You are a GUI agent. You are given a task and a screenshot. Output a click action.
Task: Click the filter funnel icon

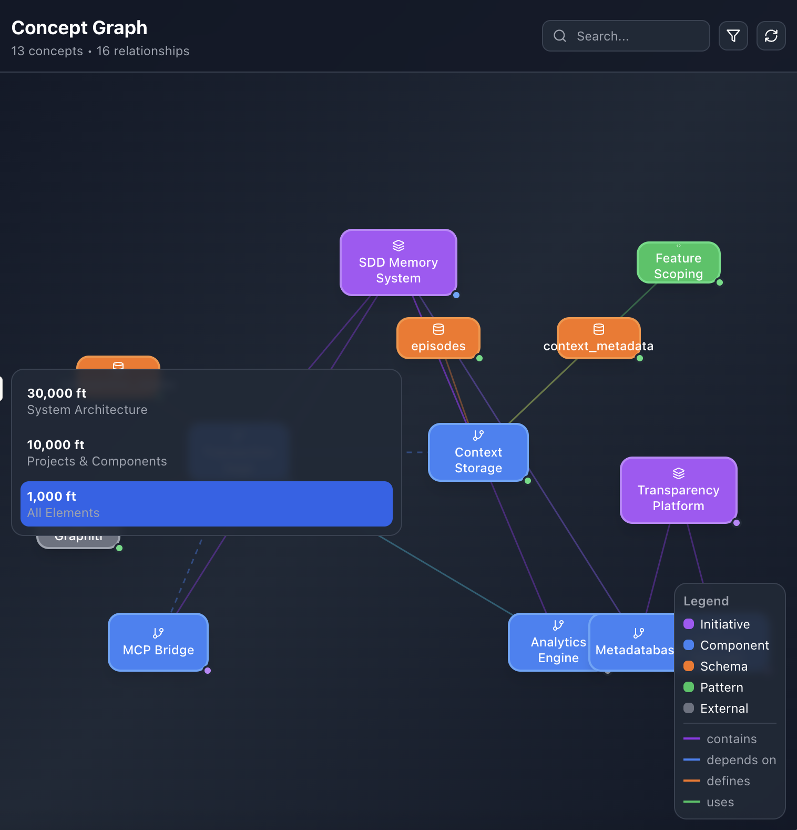pyautogui.click(x=733, y=36)
